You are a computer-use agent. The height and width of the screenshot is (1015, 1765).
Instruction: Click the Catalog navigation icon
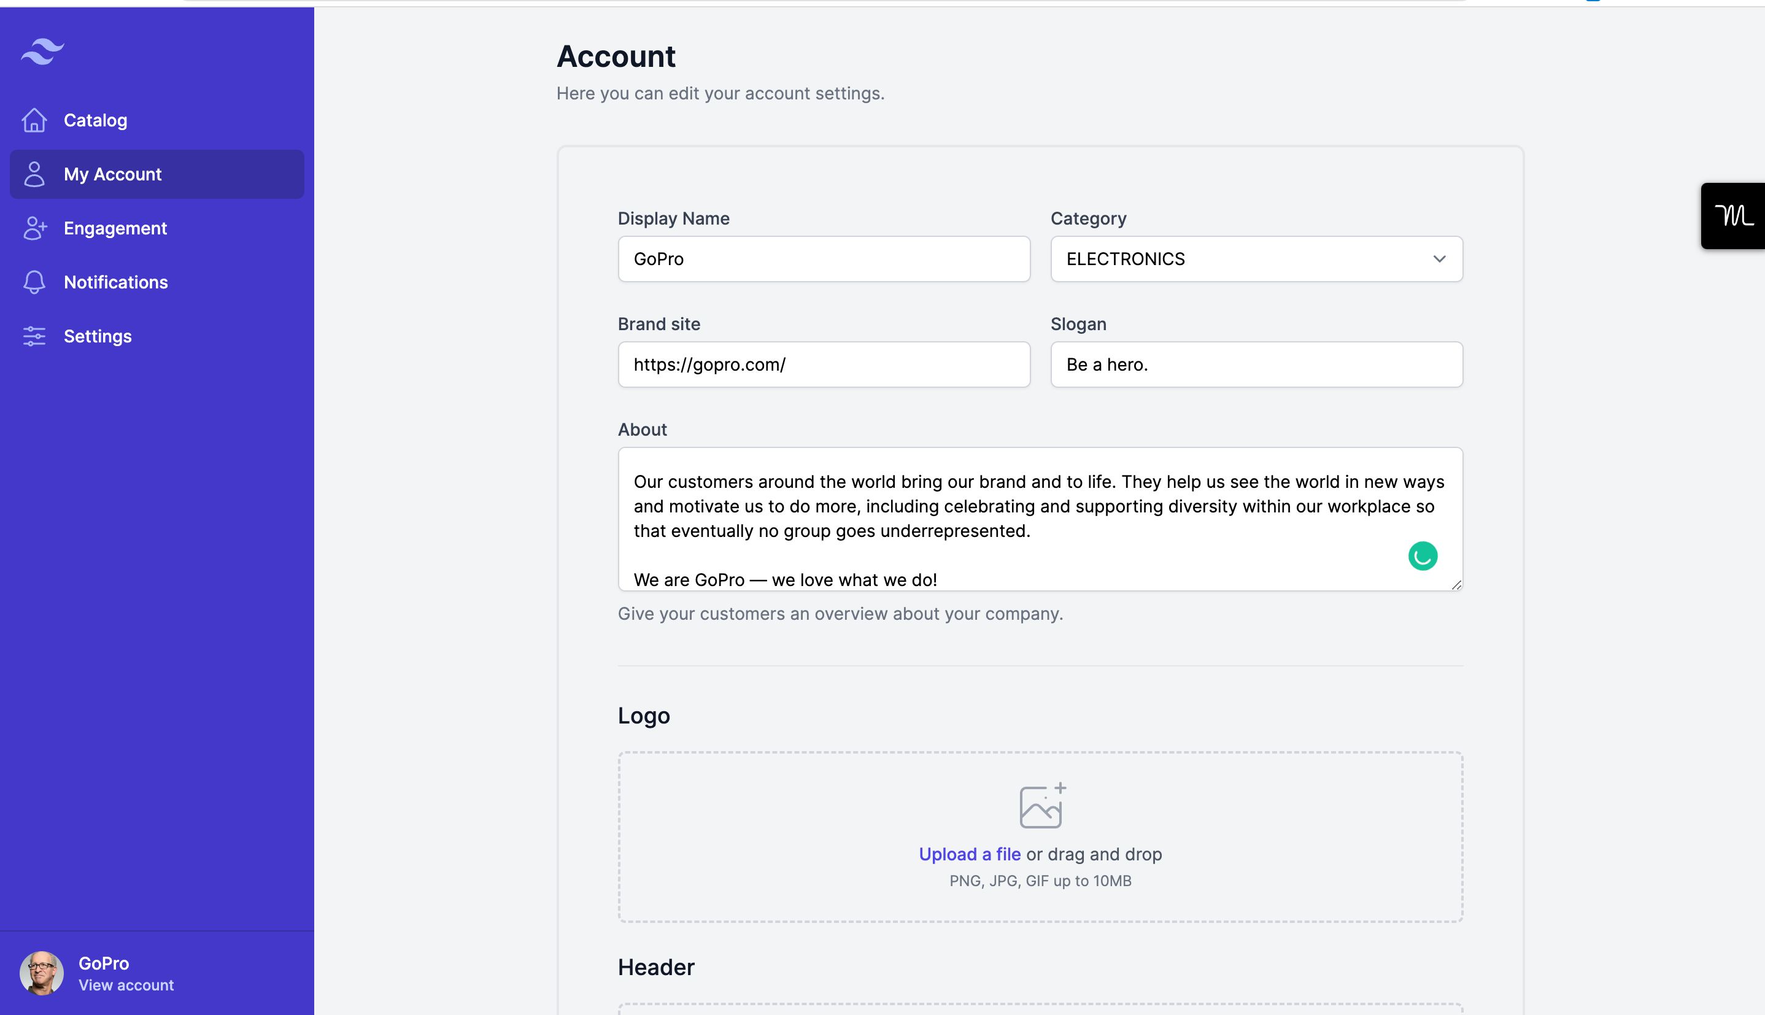point(35,120)
